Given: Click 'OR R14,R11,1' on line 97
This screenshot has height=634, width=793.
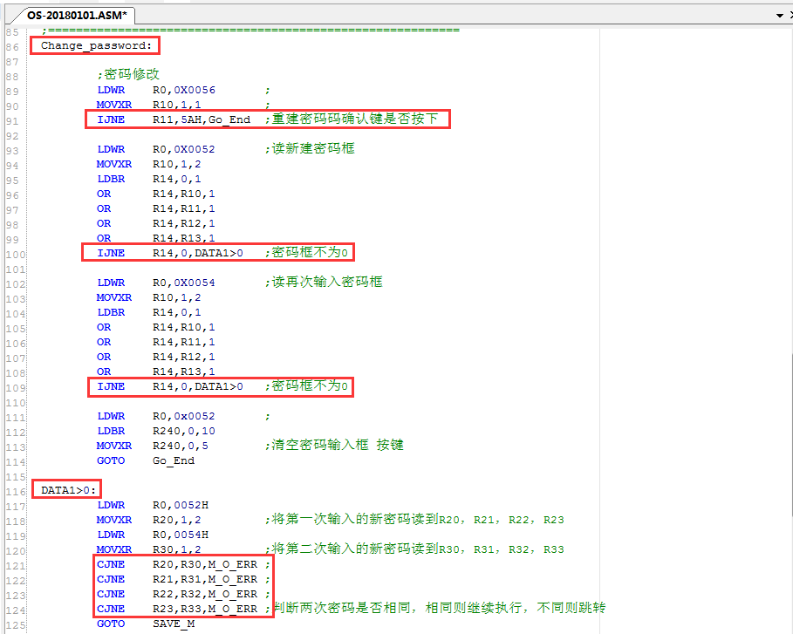Looking at the screenshot, I should [x=156, y=208].
